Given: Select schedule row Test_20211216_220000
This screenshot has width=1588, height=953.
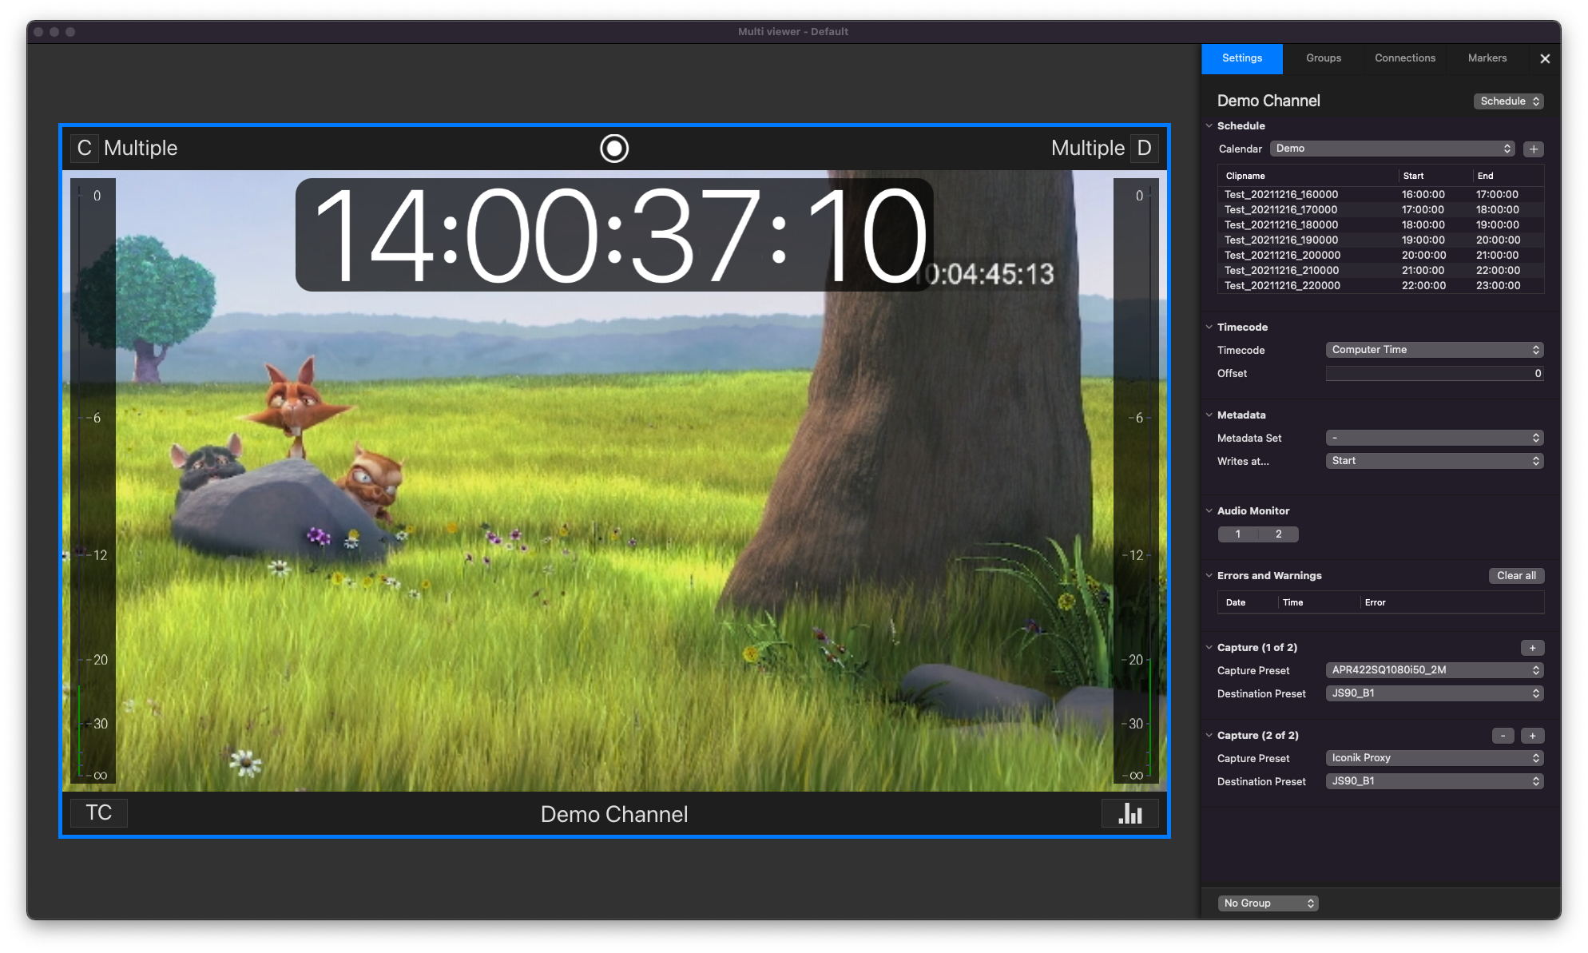Looking at the screenshot, I should [x=1380, y=286].
